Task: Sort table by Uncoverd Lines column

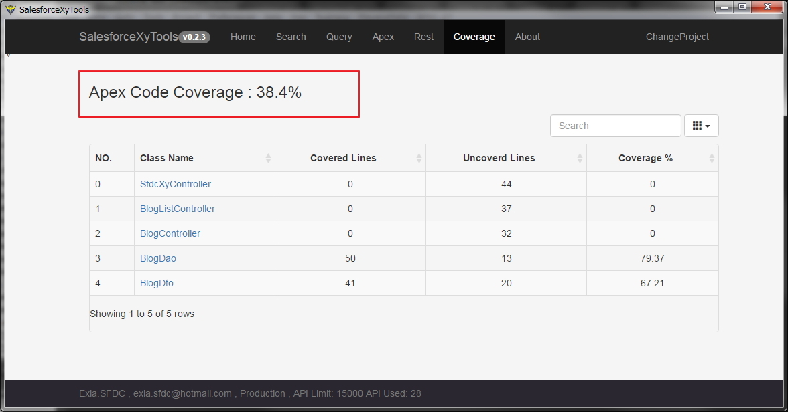Action: [506, 158]
